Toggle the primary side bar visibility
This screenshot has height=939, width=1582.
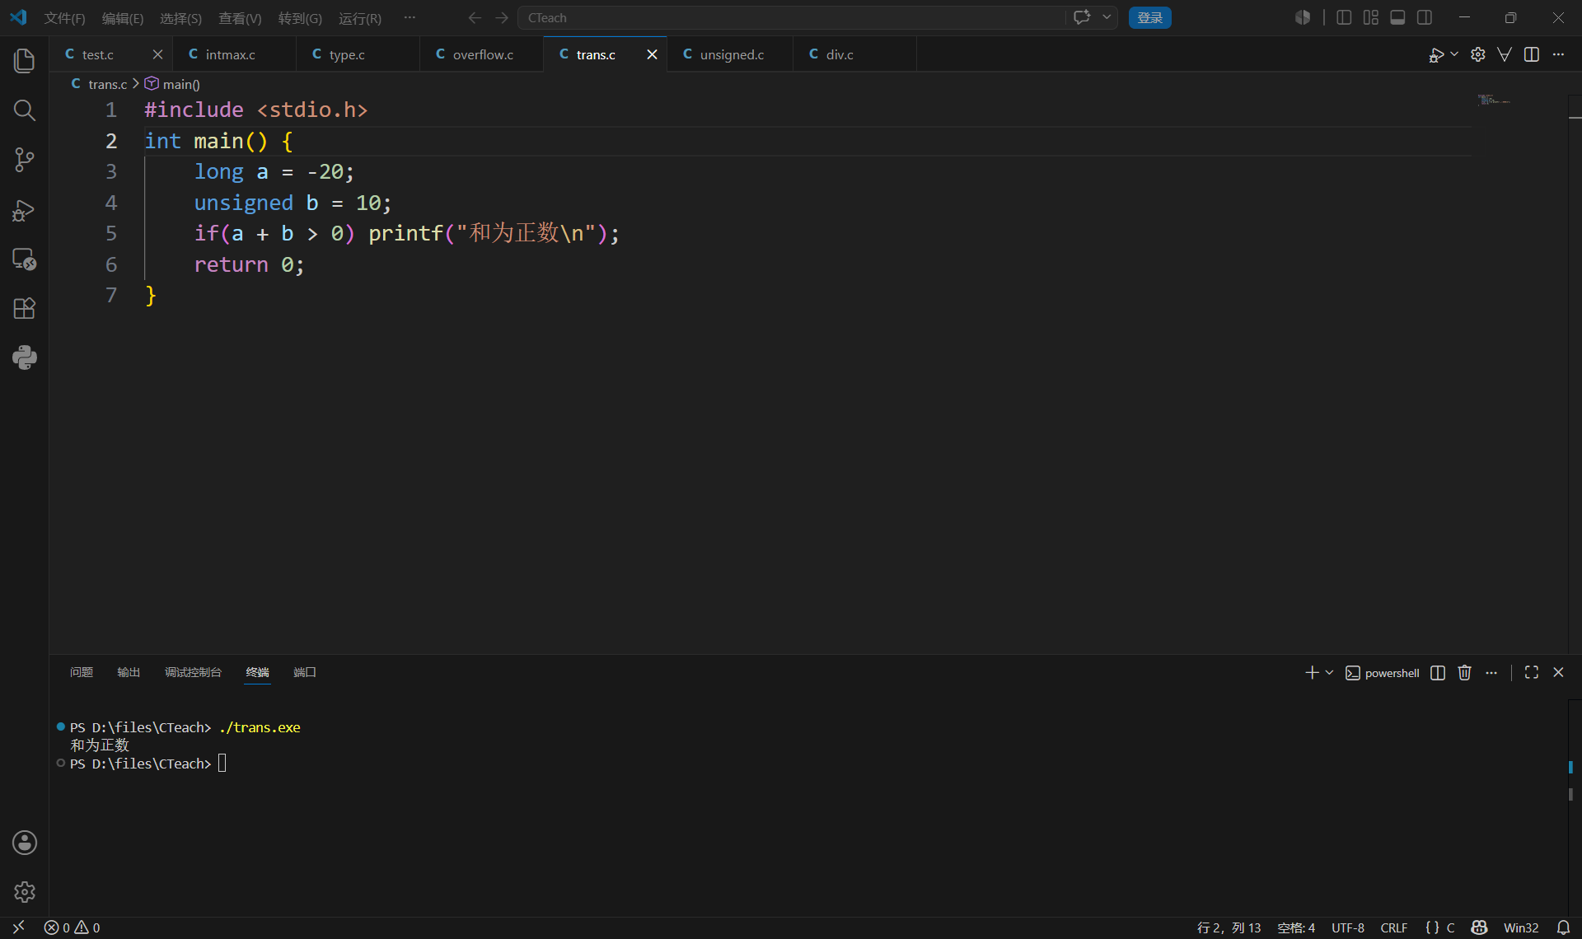pyautogui.click(x=1344, y=17)
